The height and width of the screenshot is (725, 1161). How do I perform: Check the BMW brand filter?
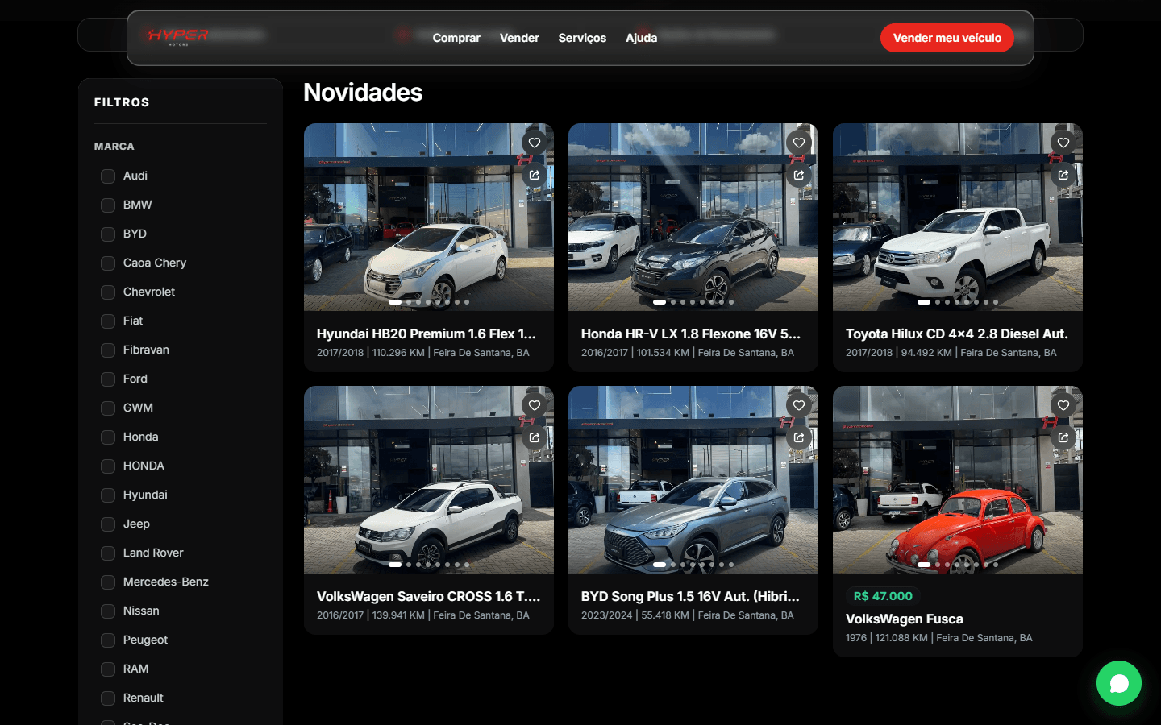pos(108,205)
